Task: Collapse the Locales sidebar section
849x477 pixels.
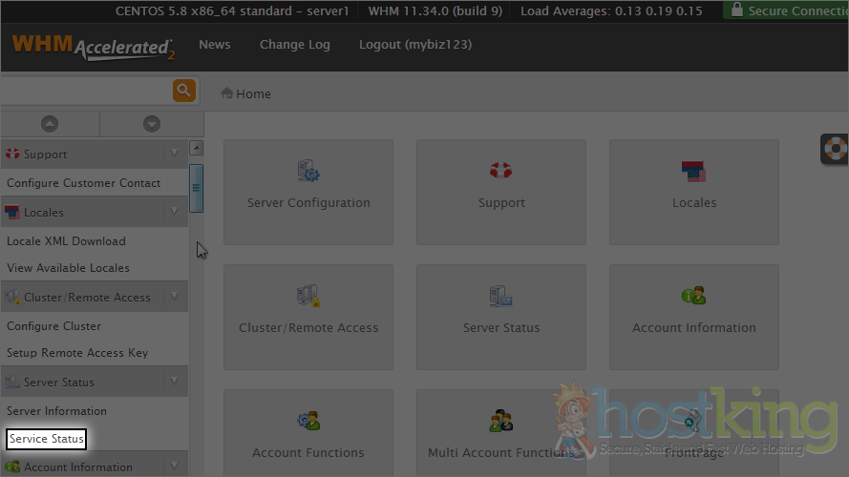Action: (174, 212)
